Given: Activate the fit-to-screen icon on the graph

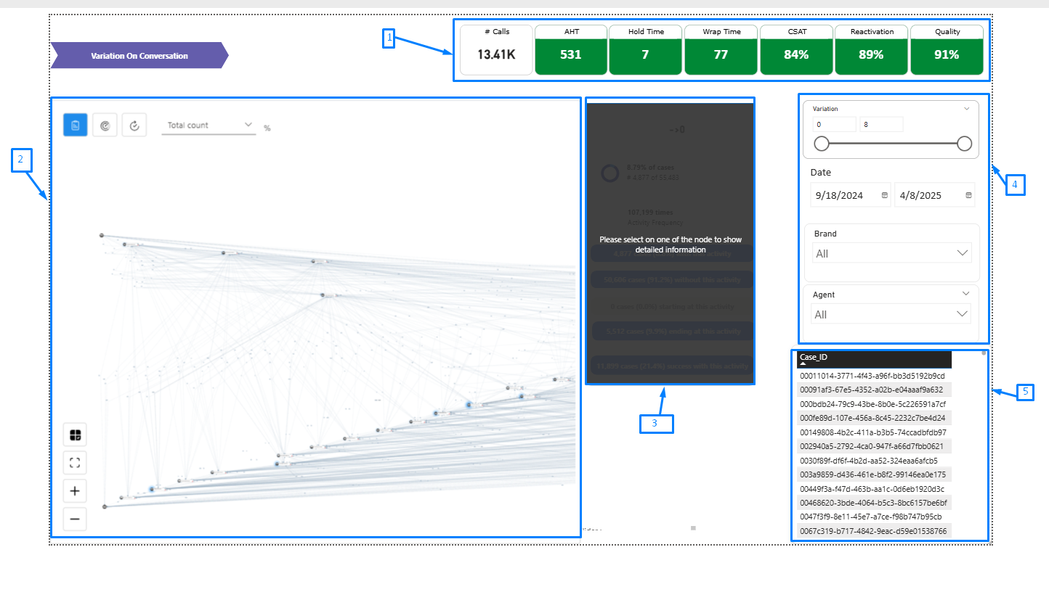Looking at the screenshot, I should 74,462.
